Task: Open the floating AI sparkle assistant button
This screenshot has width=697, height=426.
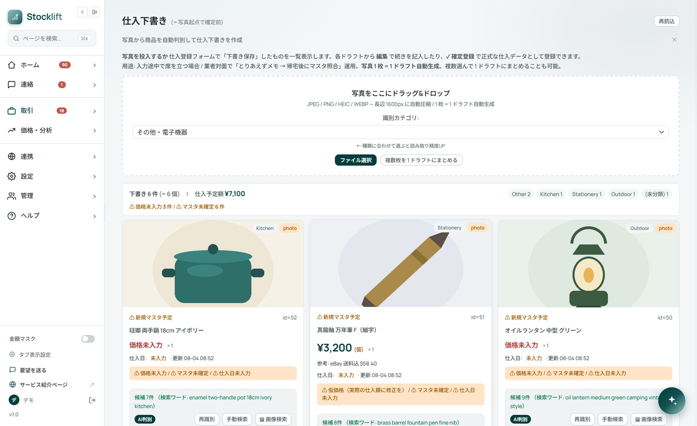Action: coord(672,401)
